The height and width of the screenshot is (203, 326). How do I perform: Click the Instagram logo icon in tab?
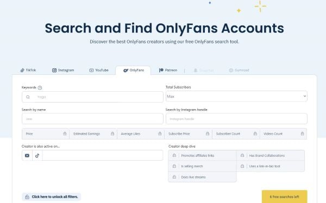tap(54, 70)
